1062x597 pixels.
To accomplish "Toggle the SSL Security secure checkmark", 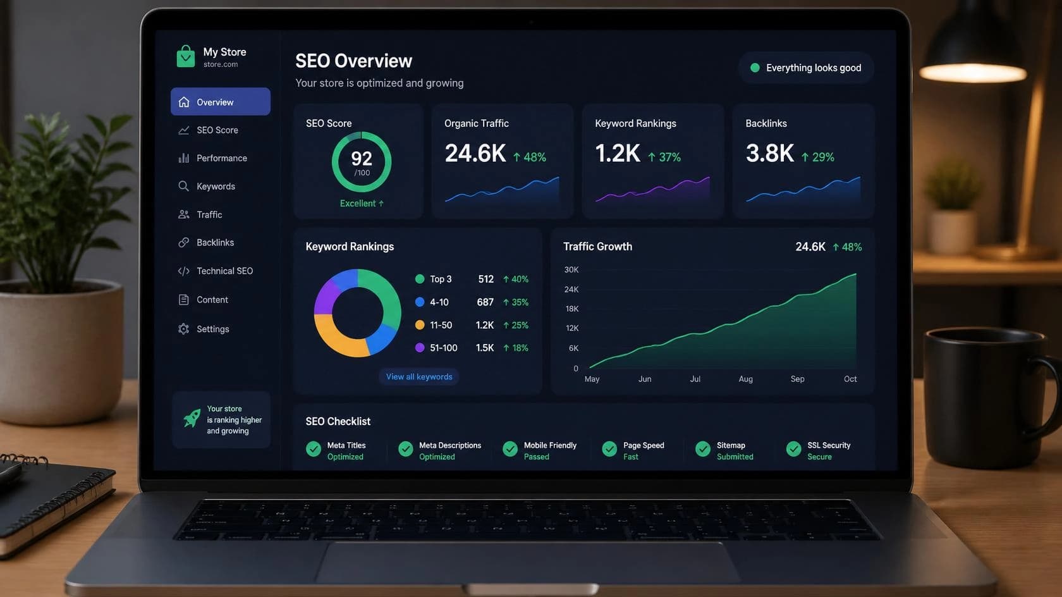I will point(793,449).
